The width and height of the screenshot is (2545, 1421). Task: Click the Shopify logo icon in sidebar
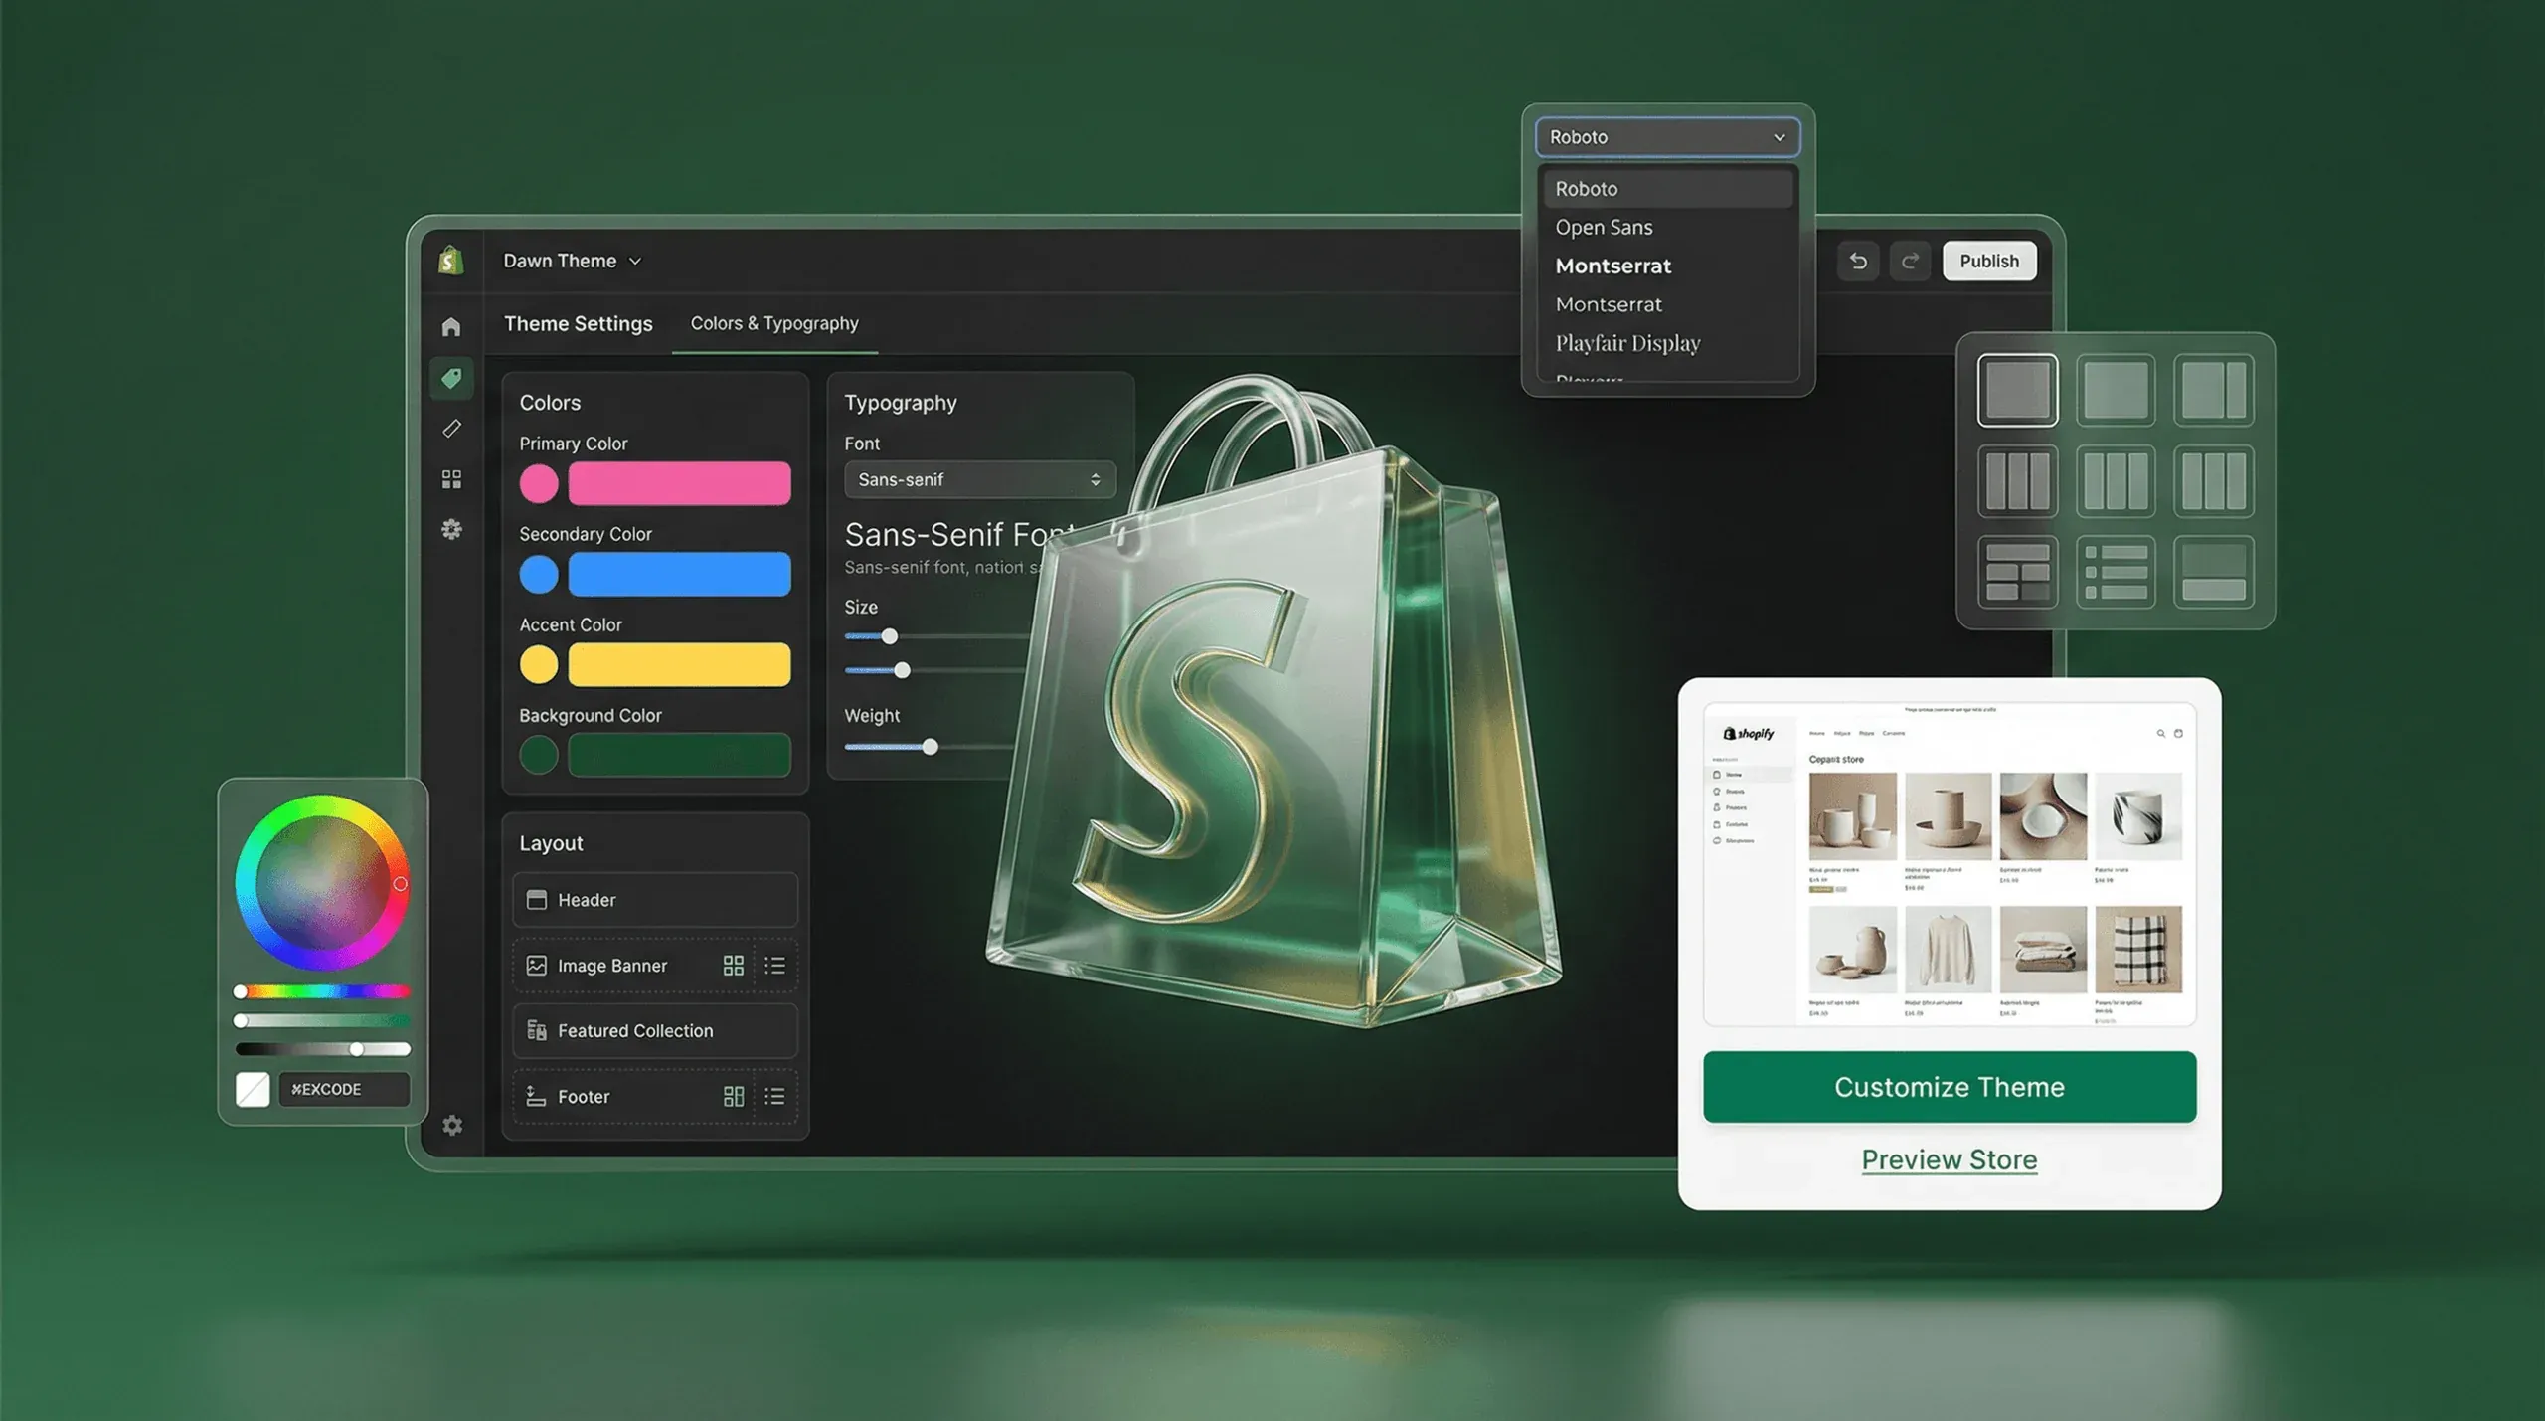(452, 259)
